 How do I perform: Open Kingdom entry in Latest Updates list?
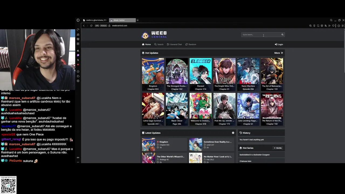pyautogui.click(x=164, y=145)
